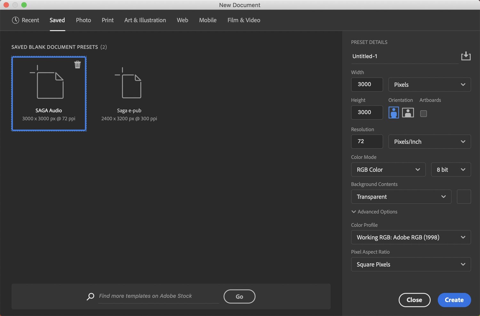The image size is (480, 316).
Task: Switch to the Photo tab
Action: click(84, 20)
